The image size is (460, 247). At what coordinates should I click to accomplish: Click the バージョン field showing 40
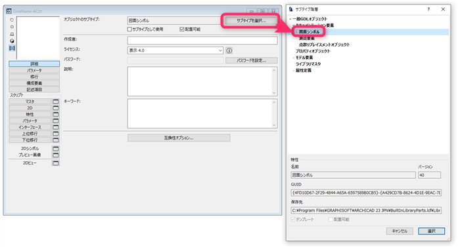tap(429, 176)
